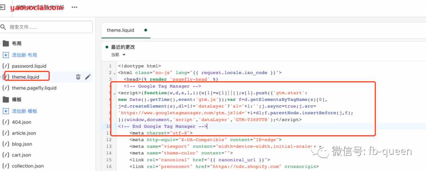426x171 pixels.
Task: Click the add-new icon beside 添加新 布局
Action: [x=6, y=55]
